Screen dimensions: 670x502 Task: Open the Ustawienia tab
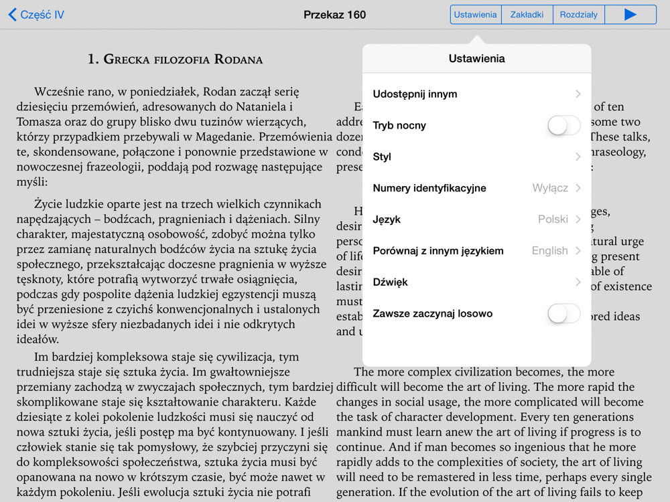click(x=475, y=15)
